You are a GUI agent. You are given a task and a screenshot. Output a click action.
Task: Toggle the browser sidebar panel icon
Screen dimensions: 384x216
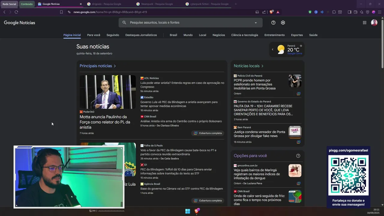pos(349,12)
